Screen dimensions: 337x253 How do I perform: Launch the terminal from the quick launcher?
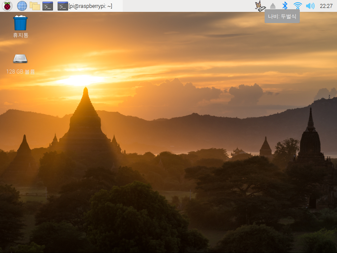point(48,6)
